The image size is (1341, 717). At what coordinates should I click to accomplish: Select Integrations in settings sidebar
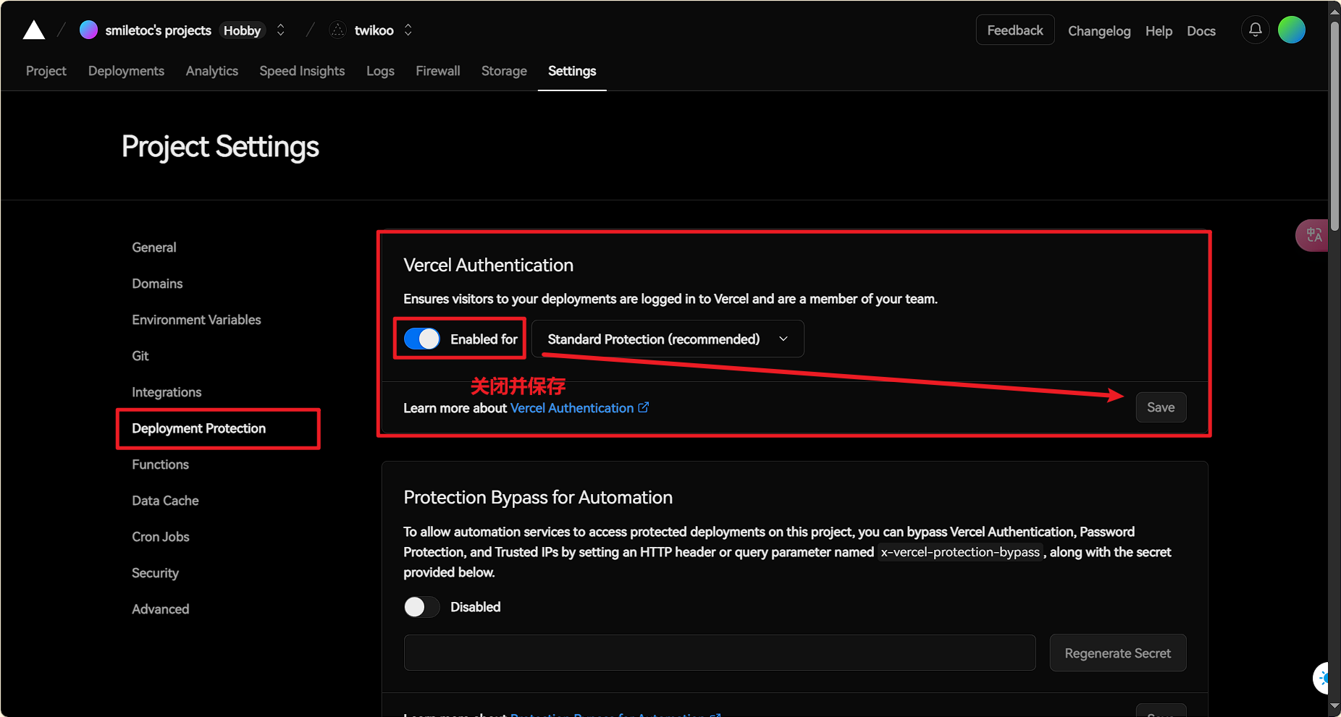tap(167, 391)
